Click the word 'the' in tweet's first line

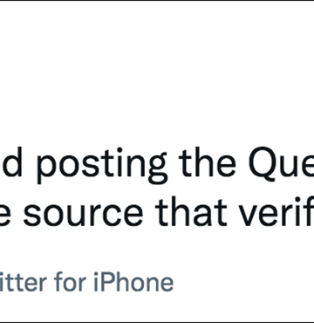[207, 161]
